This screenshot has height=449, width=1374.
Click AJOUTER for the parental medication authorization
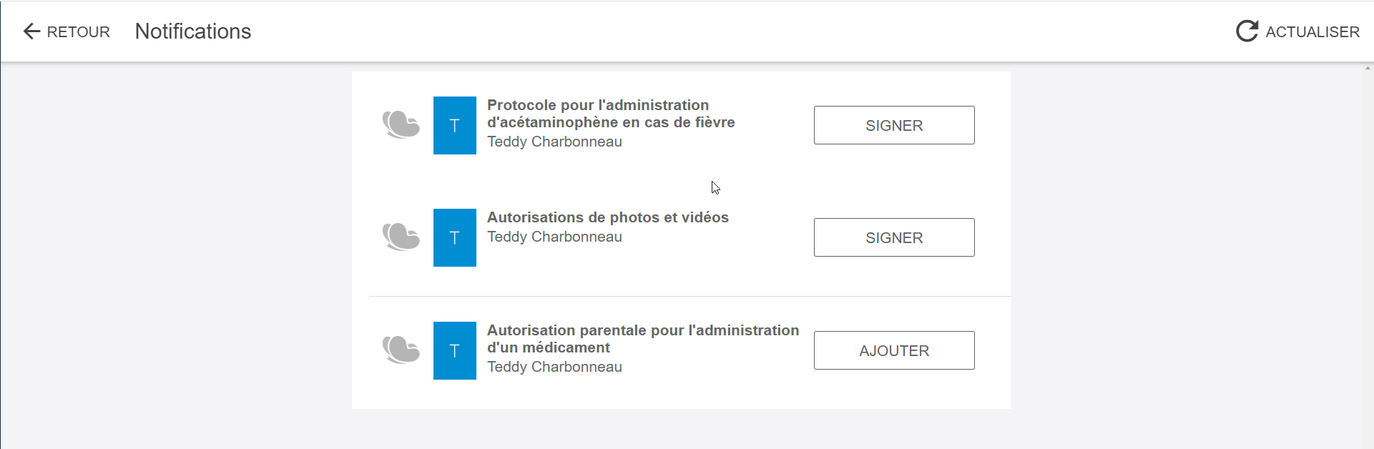[x=894, y=350]
